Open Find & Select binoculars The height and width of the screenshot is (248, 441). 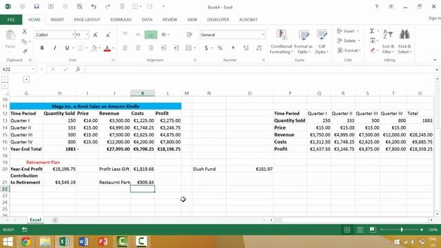click(x=404, y=41)
